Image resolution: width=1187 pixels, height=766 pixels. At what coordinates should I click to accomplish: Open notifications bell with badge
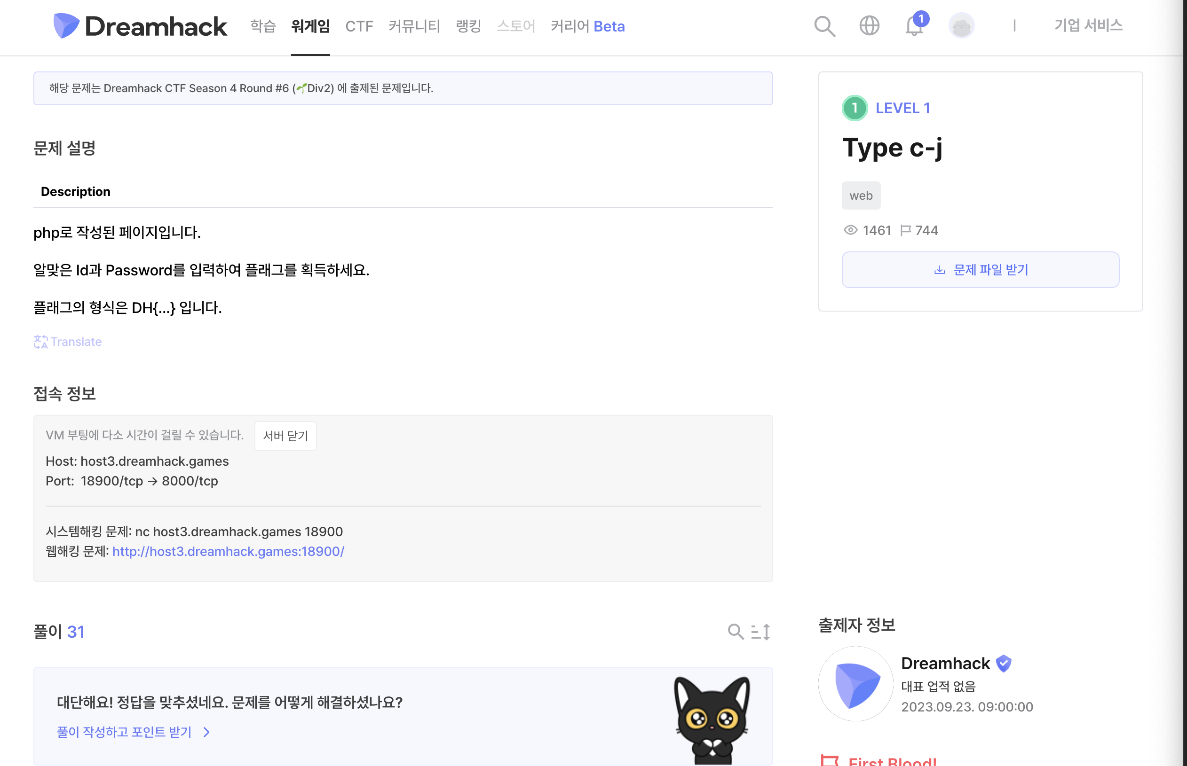(914, 26)
